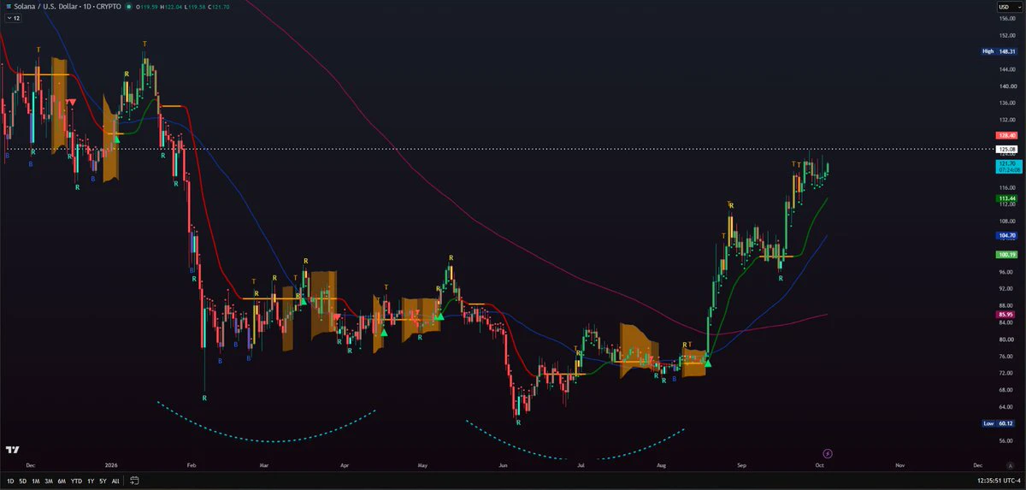Click the Low 60.12 price label
Screen dimensions: 1026x490
pyautogui.click(x=999, y=423)
